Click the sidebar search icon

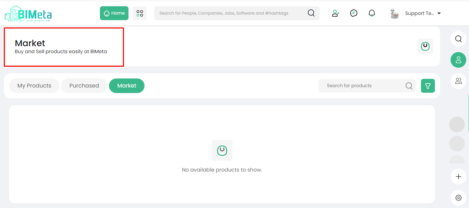pyautogui.click(x=458, y=39)
